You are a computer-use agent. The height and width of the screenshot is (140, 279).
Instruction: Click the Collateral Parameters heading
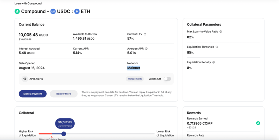pos(204,24)
